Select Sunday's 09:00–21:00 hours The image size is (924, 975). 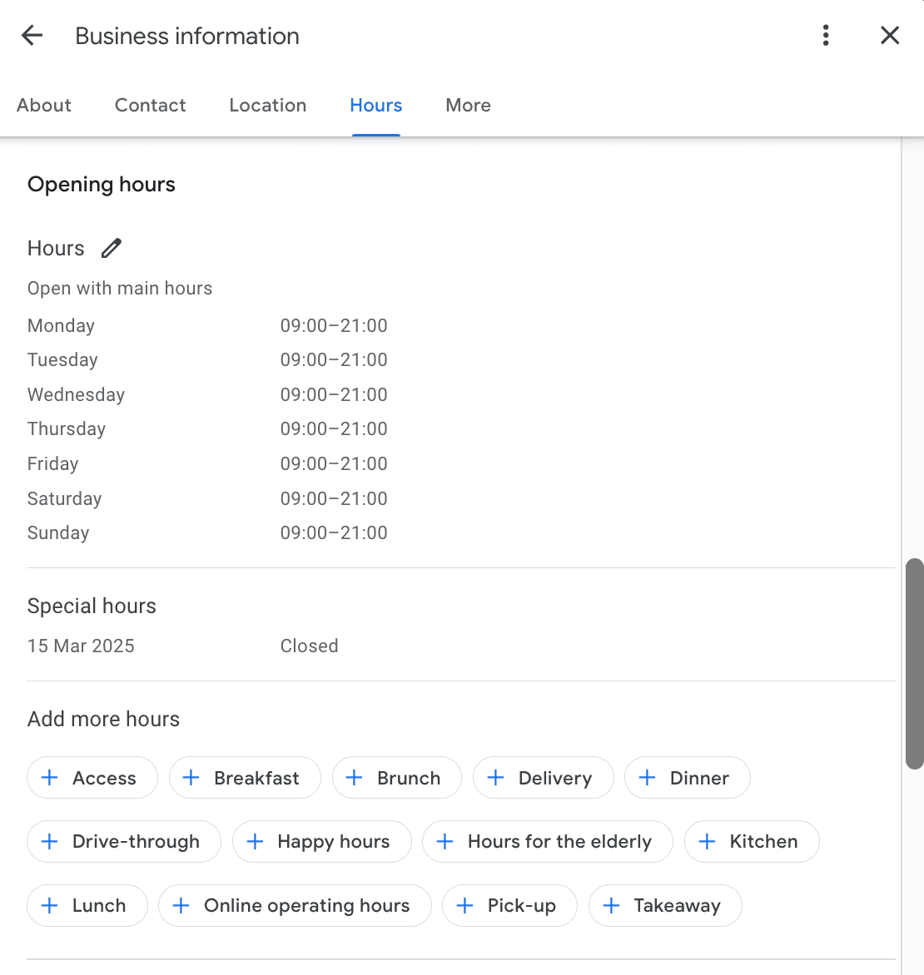tap(334, 532)
